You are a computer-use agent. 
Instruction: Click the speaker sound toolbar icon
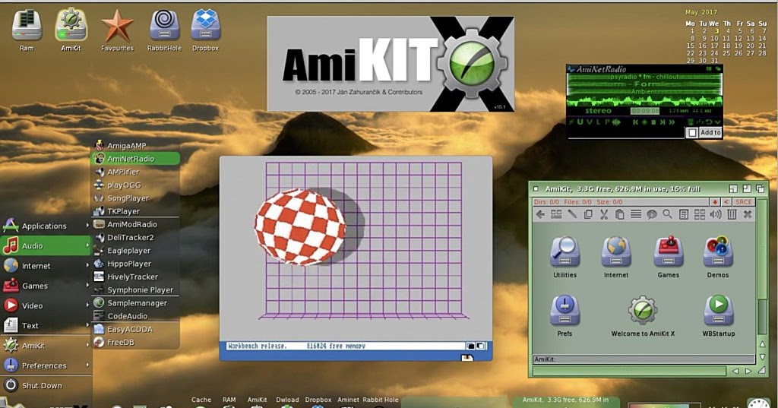coord(716,214)
